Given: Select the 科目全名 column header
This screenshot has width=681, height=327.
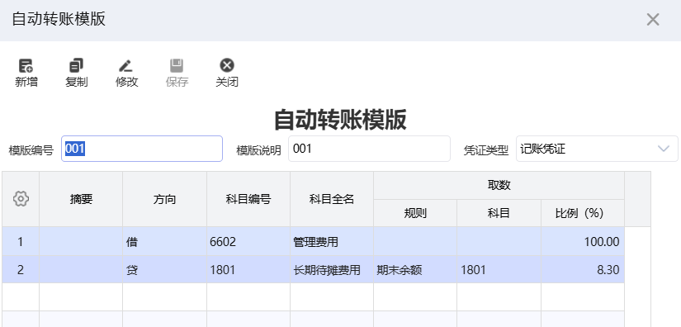Looking at the screenshot, I should tap(332, 199).
